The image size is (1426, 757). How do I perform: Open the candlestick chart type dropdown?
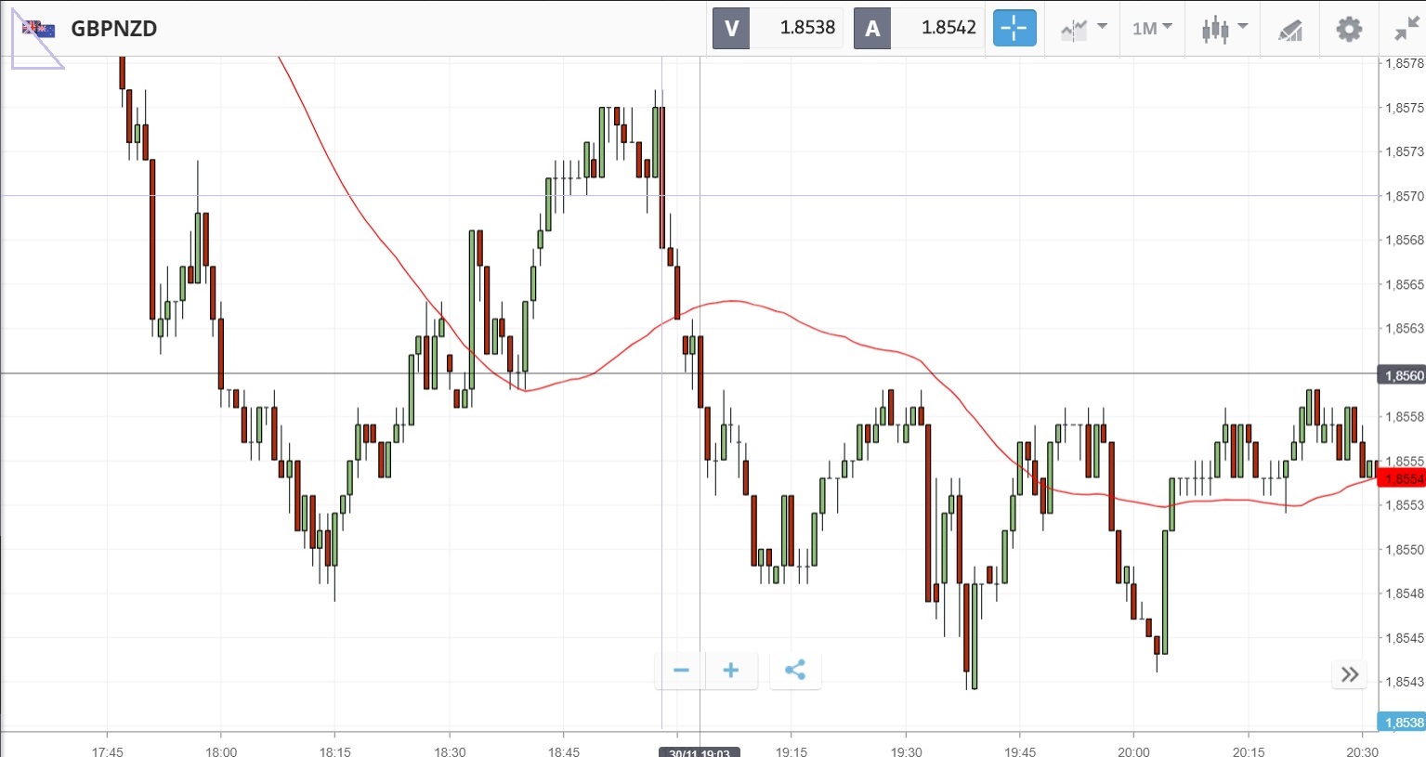(x=1223, y=28)
